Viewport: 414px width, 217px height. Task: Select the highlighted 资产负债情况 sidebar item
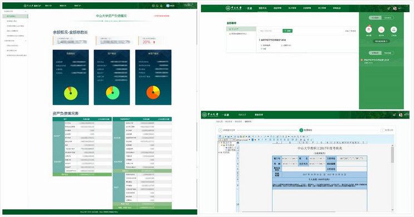[16, 16]
